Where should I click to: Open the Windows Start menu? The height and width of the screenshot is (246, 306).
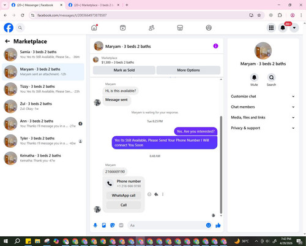coord(6,241)
